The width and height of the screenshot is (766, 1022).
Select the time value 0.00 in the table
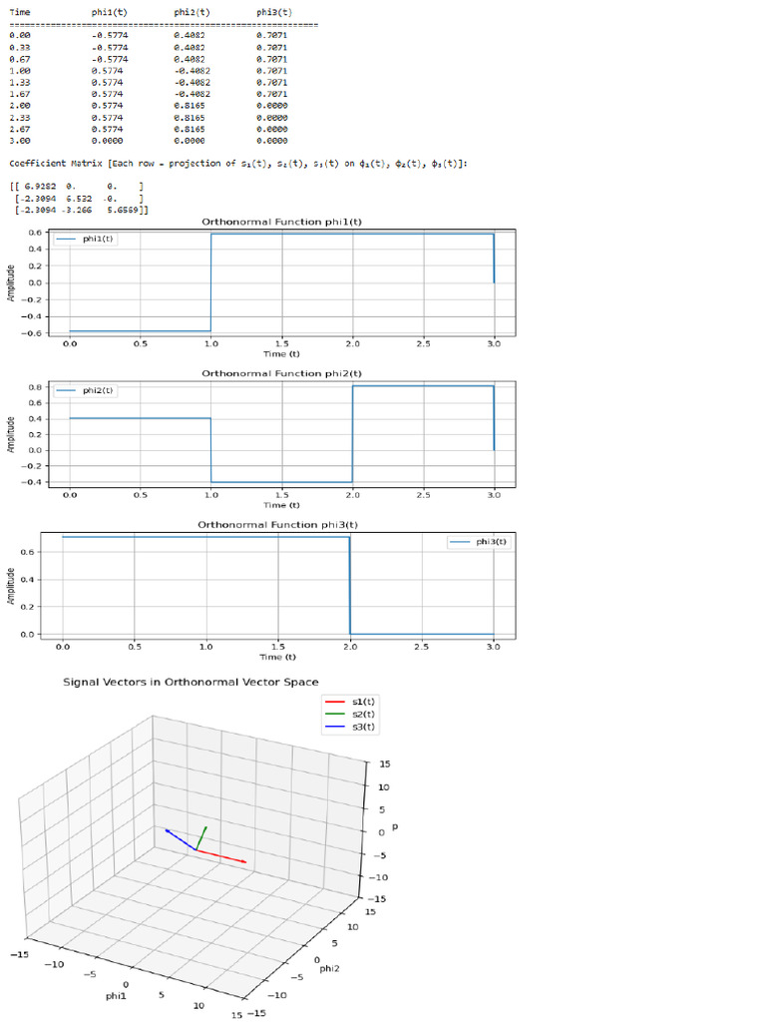pyautogui.click(x=20, y=35)
